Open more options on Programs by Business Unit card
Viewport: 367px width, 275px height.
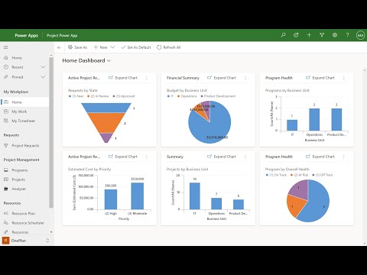point(344,78)
